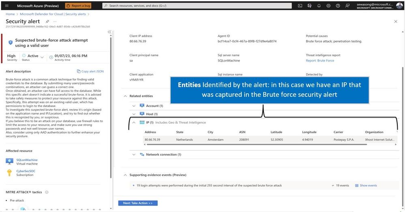Open the SQLonMachine resource link
The width and height of the screenshot is (405, 212).
[27, 160]
